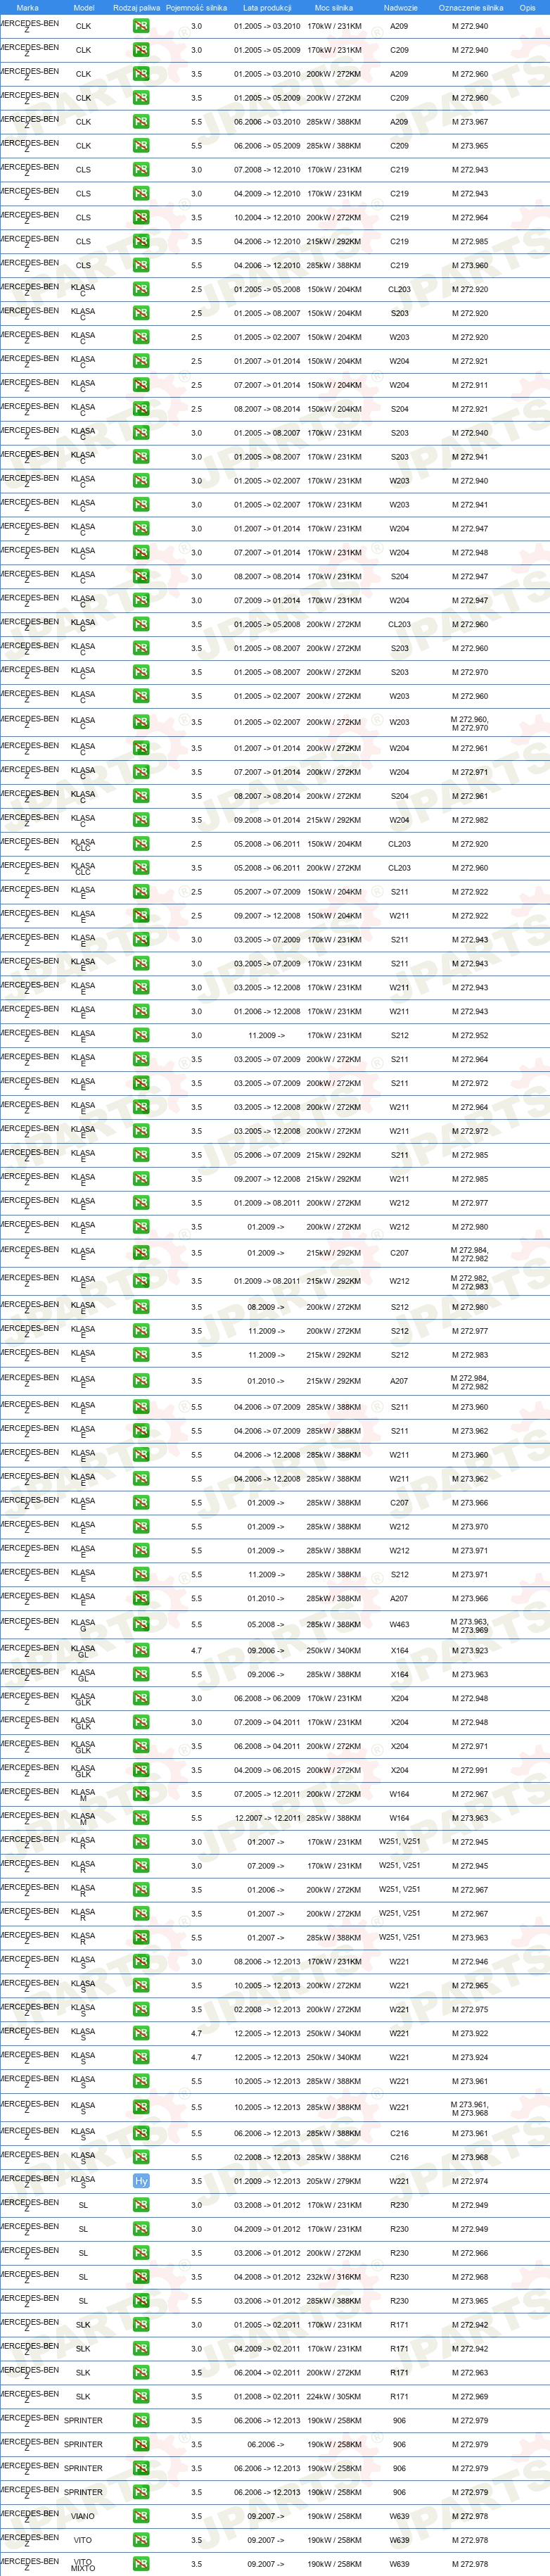Click fuel icon in the M 273.970 row
Screen dimensions: 550x2576
[141, 1528]
